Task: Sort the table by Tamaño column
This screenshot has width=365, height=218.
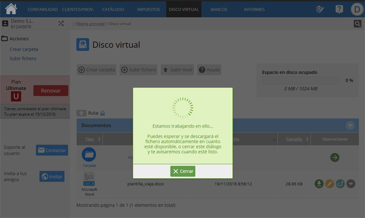Action: pyautogui.click(x=294, y=139)
